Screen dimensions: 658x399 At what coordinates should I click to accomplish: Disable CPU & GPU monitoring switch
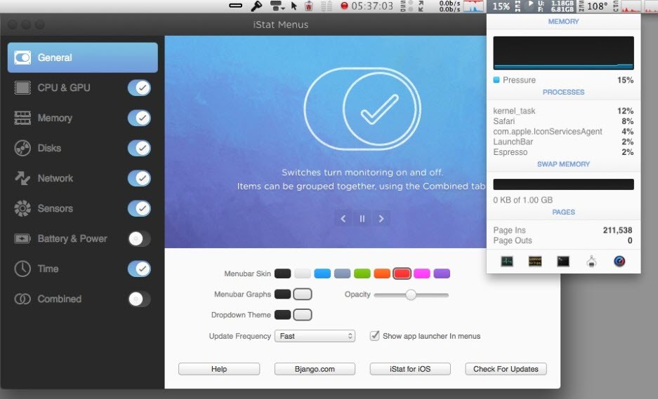(x=139, y=88)
